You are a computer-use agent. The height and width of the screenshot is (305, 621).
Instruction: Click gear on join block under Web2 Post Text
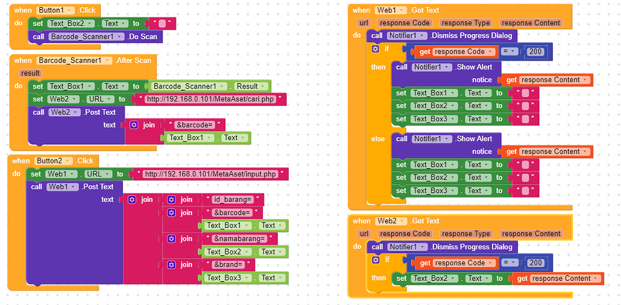134,125
